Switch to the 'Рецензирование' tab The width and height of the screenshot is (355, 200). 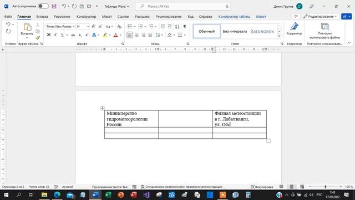tap(169, 16)
